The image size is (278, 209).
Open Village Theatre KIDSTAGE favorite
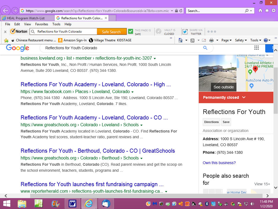pyautogui.click(x=110, y=40)
